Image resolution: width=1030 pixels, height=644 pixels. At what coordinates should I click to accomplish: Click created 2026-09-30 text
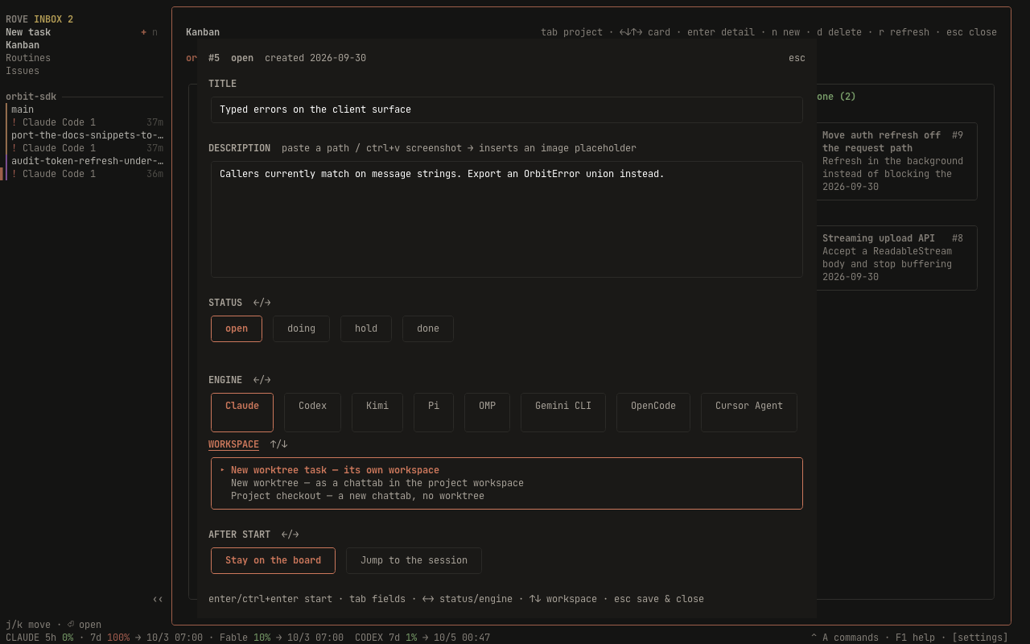point(315,58)
